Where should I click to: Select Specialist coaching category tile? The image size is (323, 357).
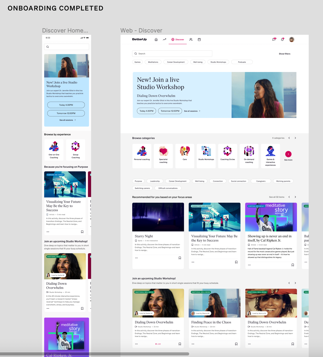pos(163,156)
